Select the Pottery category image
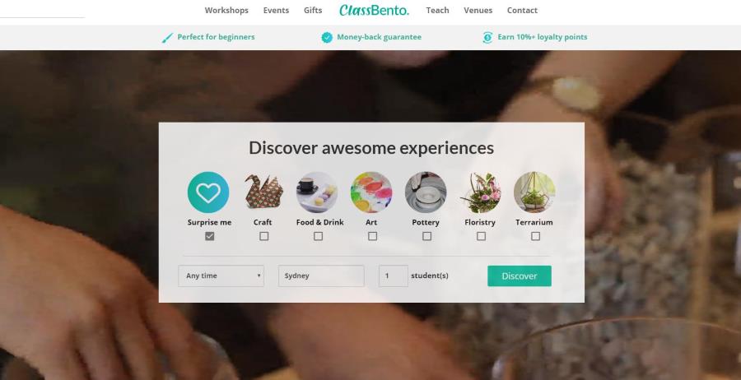The height and width of the screenshot is (380, 741). coord(426,192)
